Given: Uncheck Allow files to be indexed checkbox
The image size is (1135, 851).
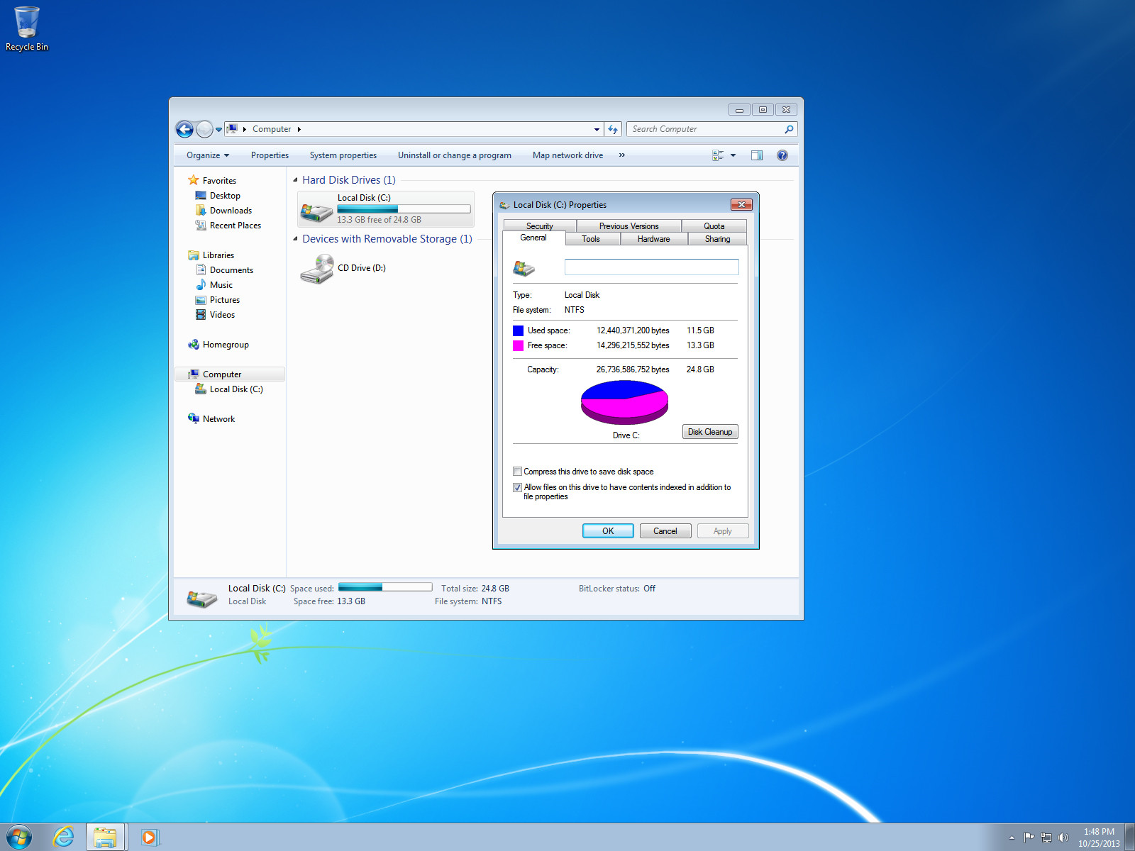Looking at the screenshot, I should click(518, 487).
